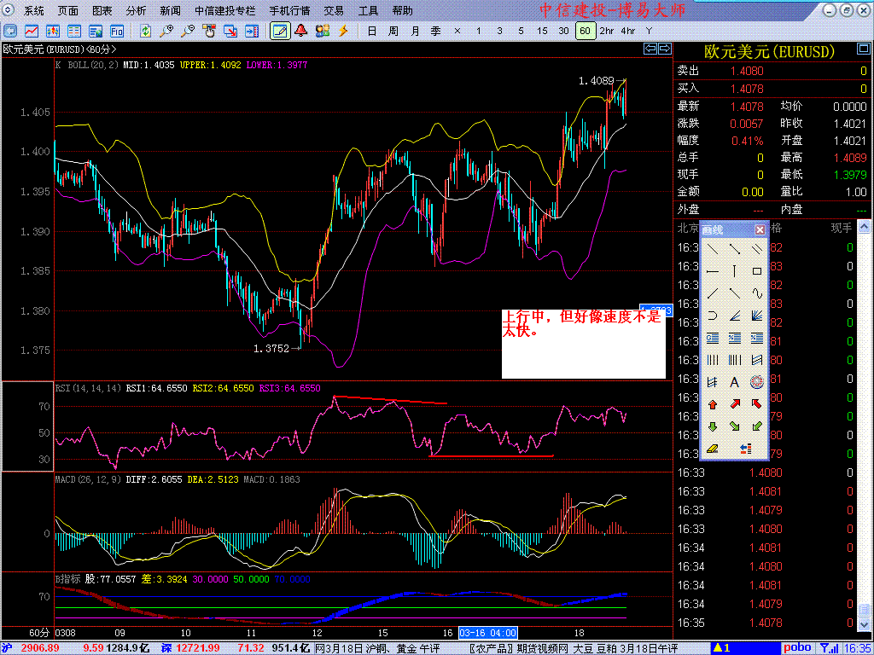Pick the eraser tool in drawing palette
874x655 pixels.
click(712, 449)
